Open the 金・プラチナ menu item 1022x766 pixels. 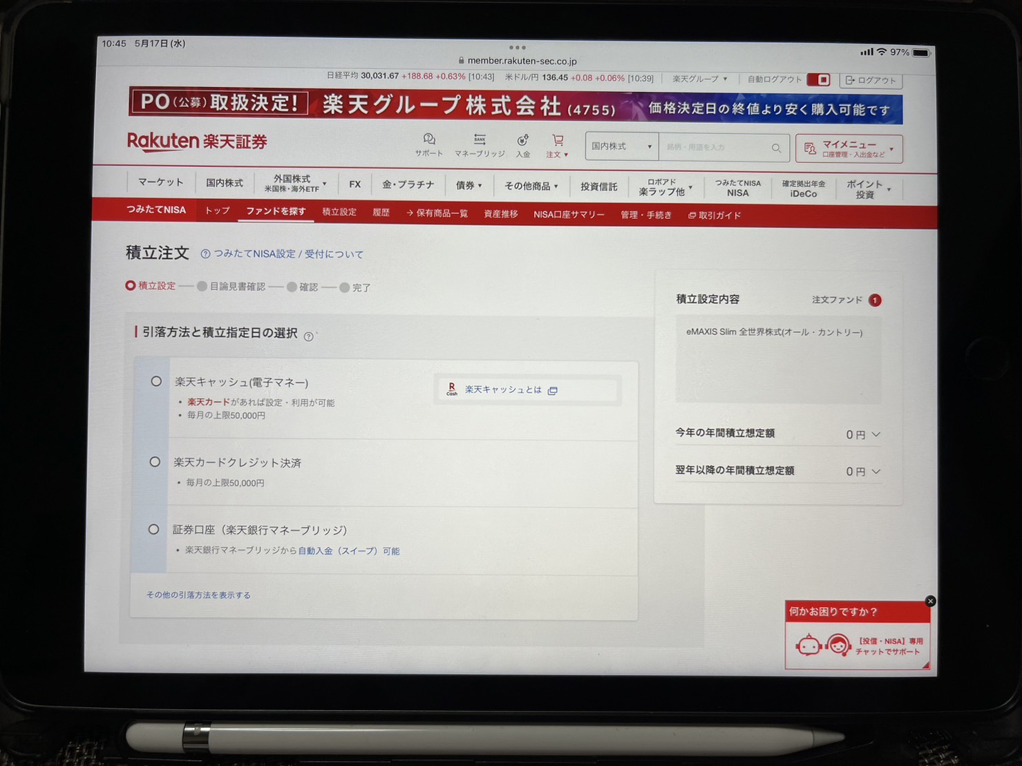pos(408,184)
